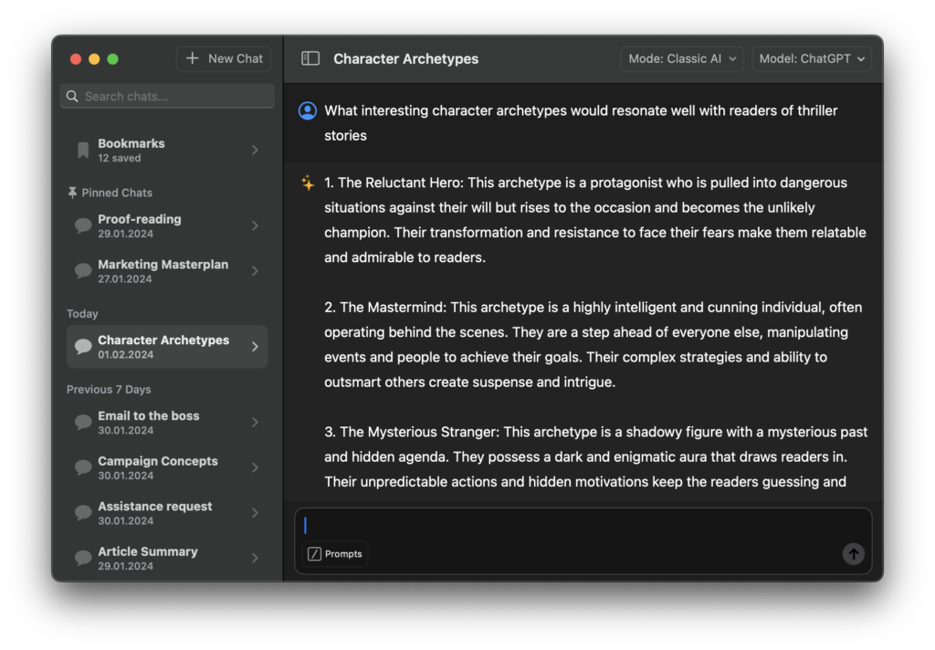This screenshot has width=935, height=650.
Task: Click the date 29.01.2024 under Proof-reading
Action: [x=125, y=234]
